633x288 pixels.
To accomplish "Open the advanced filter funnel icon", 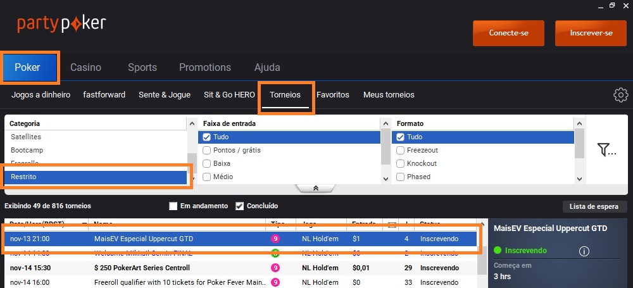I will point(606,150).
